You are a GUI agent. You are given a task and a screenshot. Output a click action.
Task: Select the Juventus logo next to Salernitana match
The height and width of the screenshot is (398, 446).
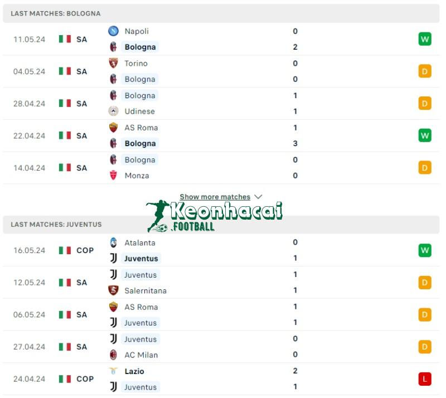tap(114, 275)
